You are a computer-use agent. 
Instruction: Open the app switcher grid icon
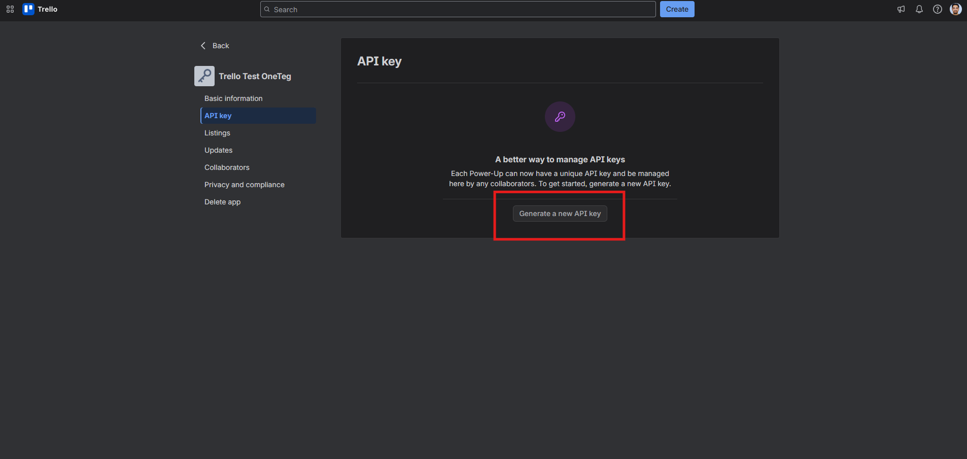[x=10, y=9]
